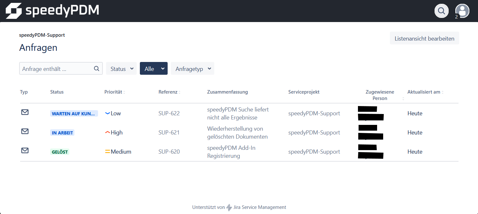Screen dimensions: 478x214
Task: Open the Alle filter dropdown
Action: click(x=154, y=69)
